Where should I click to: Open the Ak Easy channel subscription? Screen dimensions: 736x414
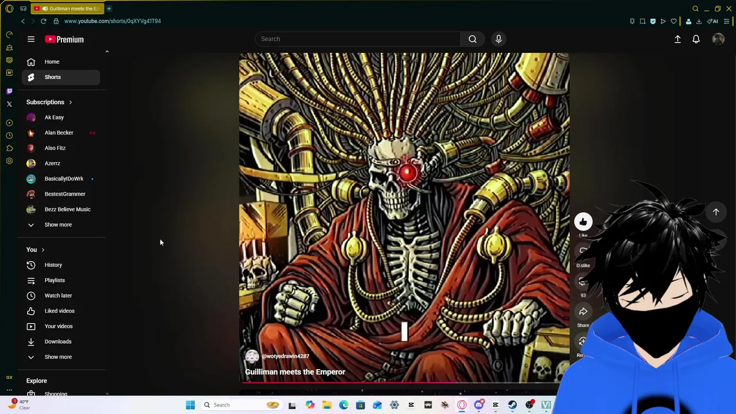pyautogui.click(x=61, y=117)
